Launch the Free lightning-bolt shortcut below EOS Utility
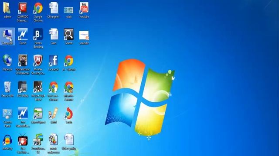Viewport: 279px width, 156px height. pyautogui.click(x=23, y=114)
